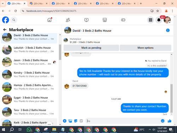This screenshot has width=177, height=133.
Task: Open the notifications bell
Action: (x=159, y=20)
